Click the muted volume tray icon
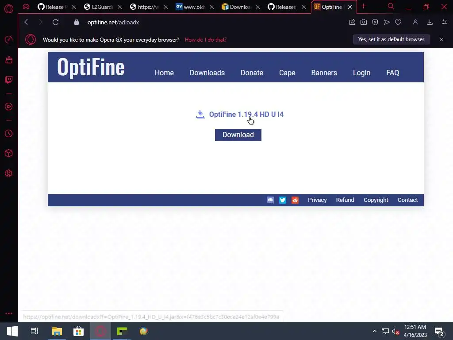This screenshot has height=340, width=453. tap(395, 332)
